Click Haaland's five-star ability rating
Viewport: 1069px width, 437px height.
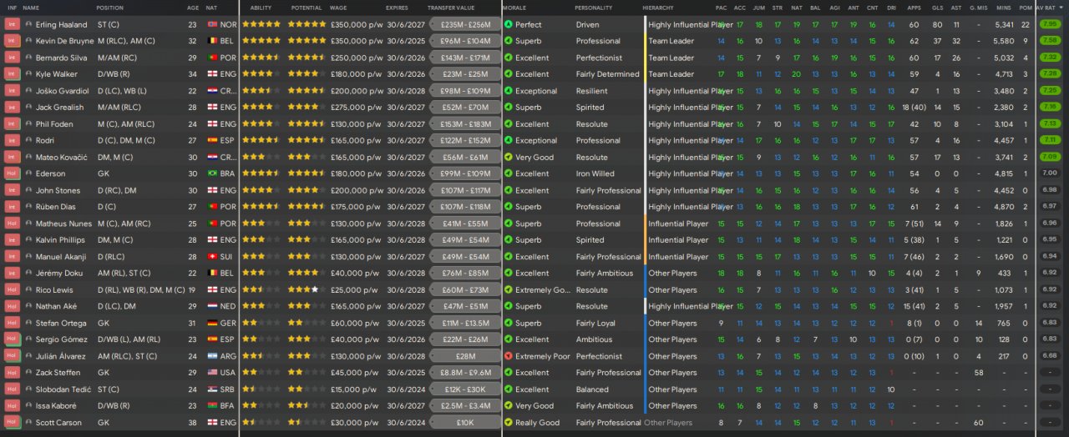tap(261, 24)
